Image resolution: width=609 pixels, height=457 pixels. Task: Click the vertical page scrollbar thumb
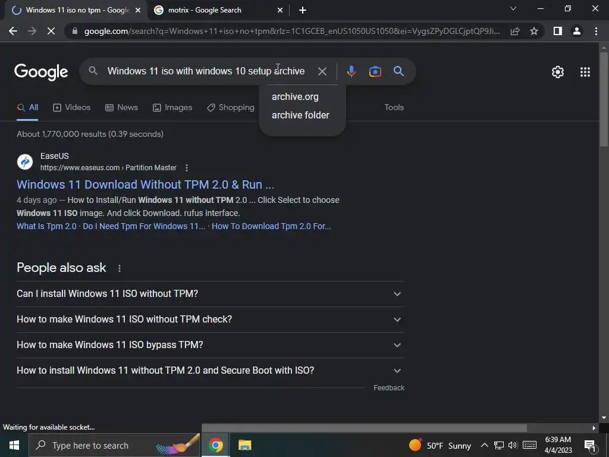click(x=604, y=99)
